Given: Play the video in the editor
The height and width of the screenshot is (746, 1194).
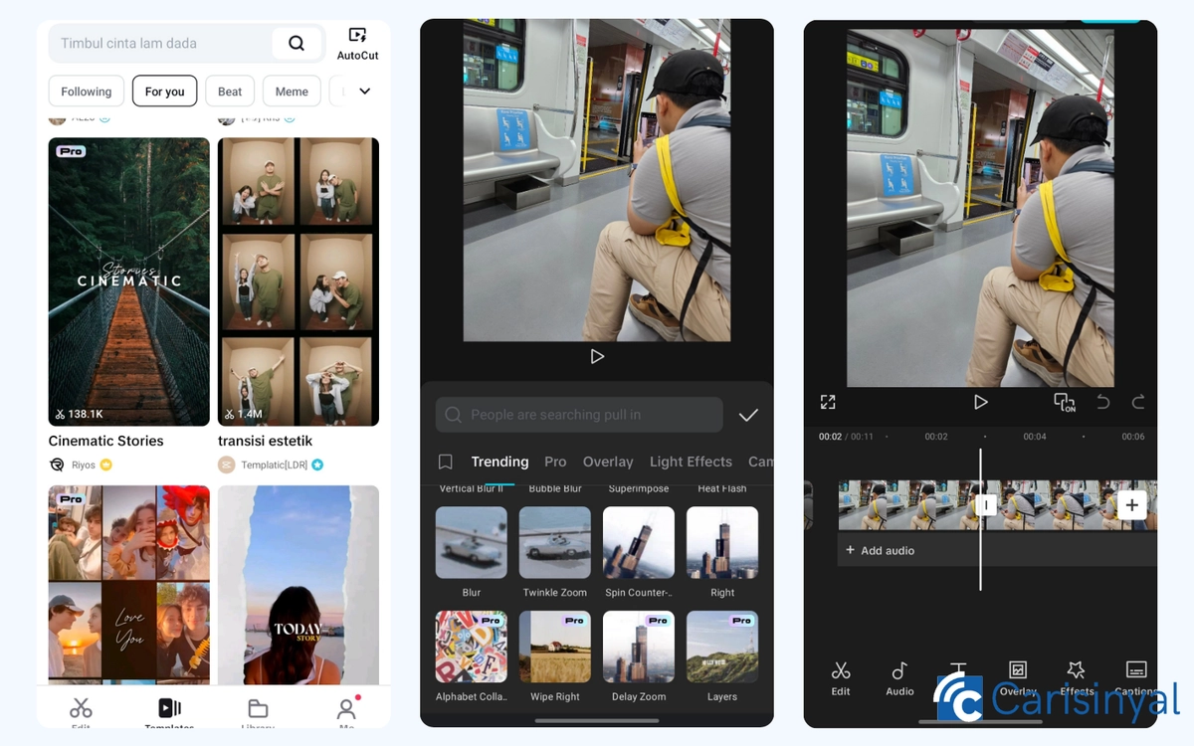Looking at the screenshot, I should (980, 402).
